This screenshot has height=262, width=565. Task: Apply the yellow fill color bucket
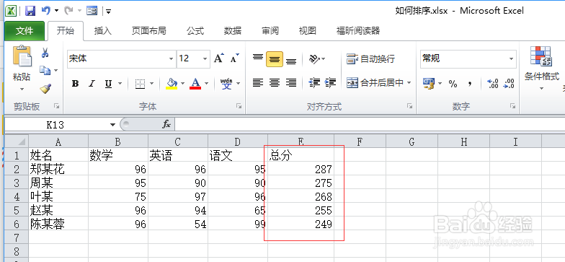point(172,84)
